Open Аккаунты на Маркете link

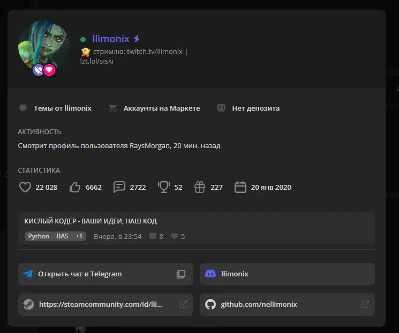[162, 108]
